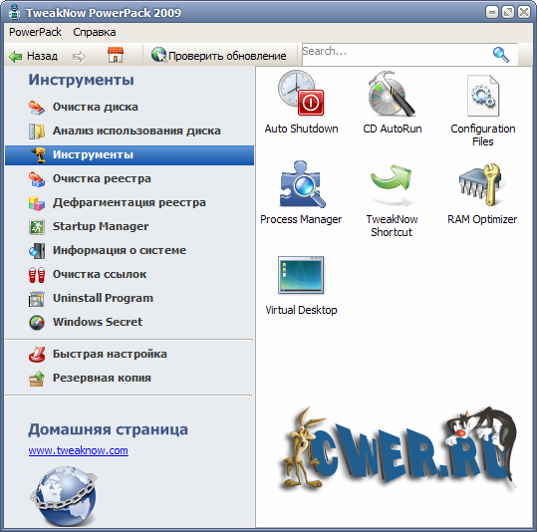Open the Virtual Desktop tool
Viewport: 537px width, 532px height.
coord(301,285)
